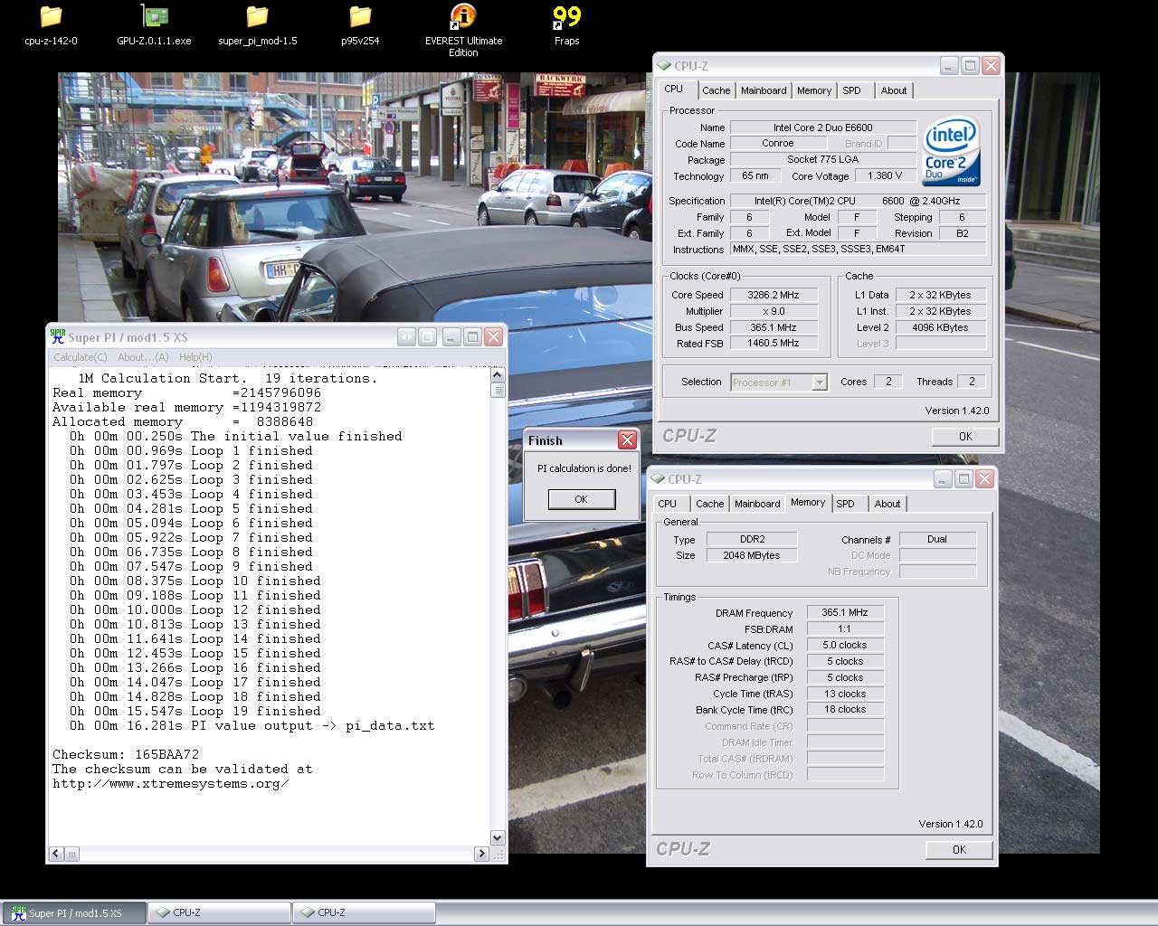This screenshot has height=926, width=1158.
Task: Click the Super PI vertical scroll thumb
Action: 497,390
